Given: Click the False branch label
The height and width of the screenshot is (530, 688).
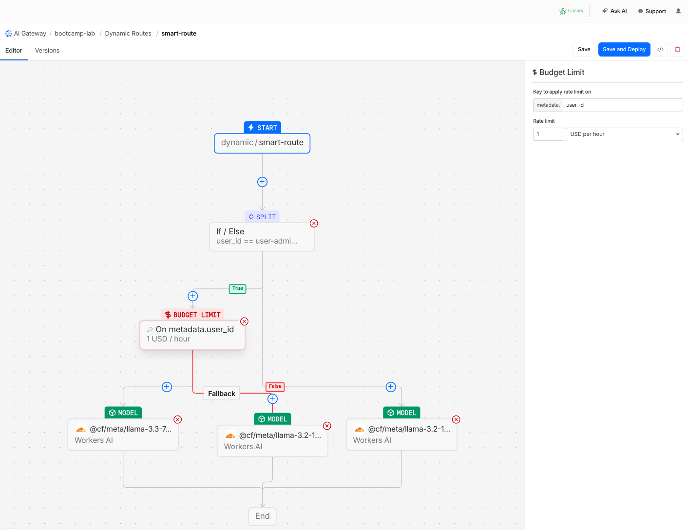Looking at the screenshot, I should click(275, 386).
